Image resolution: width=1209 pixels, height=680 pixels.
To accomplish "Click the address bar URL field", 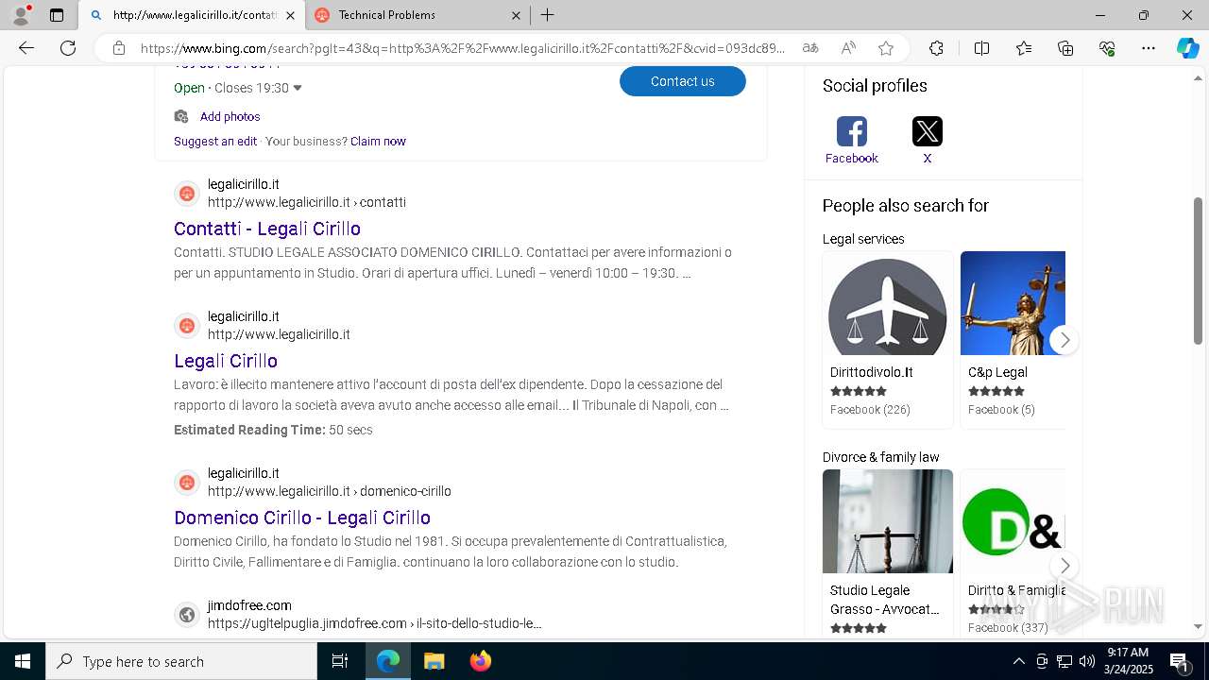I will [x=463, y=48].
